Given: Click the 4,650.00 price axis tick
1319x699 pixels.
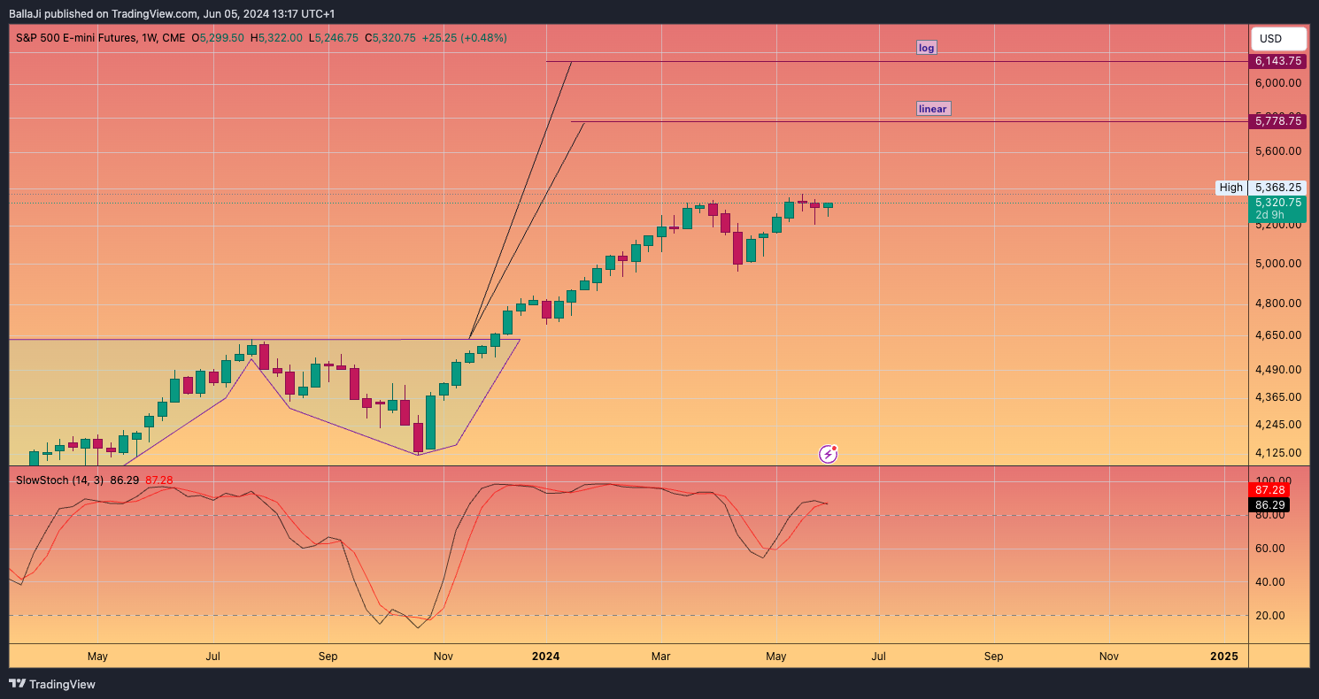Looking at the screenshot, I should (1277, 336).
